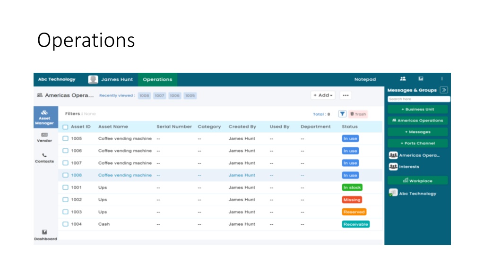Click the Ports Channel button
Viewport: 484px width, 272px height.
(418, 143)
